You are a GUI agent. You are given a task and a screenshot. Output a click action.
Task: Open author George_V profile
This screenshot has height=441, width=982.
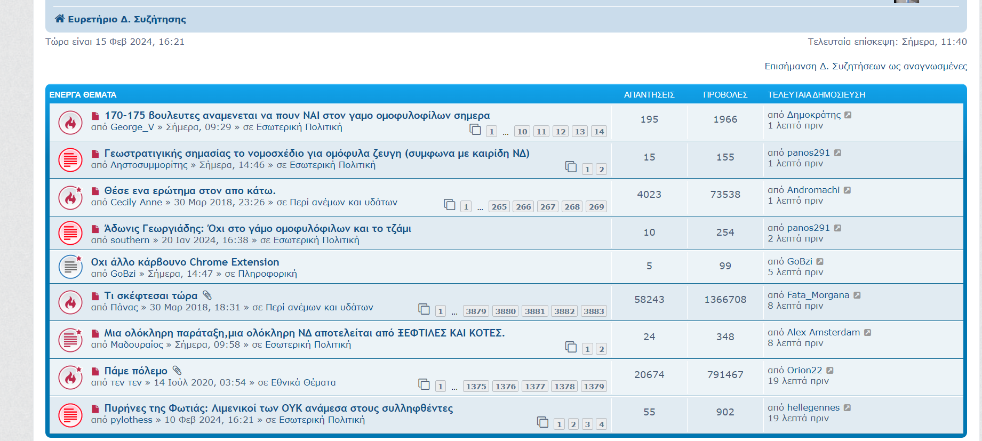click(132, 127)
